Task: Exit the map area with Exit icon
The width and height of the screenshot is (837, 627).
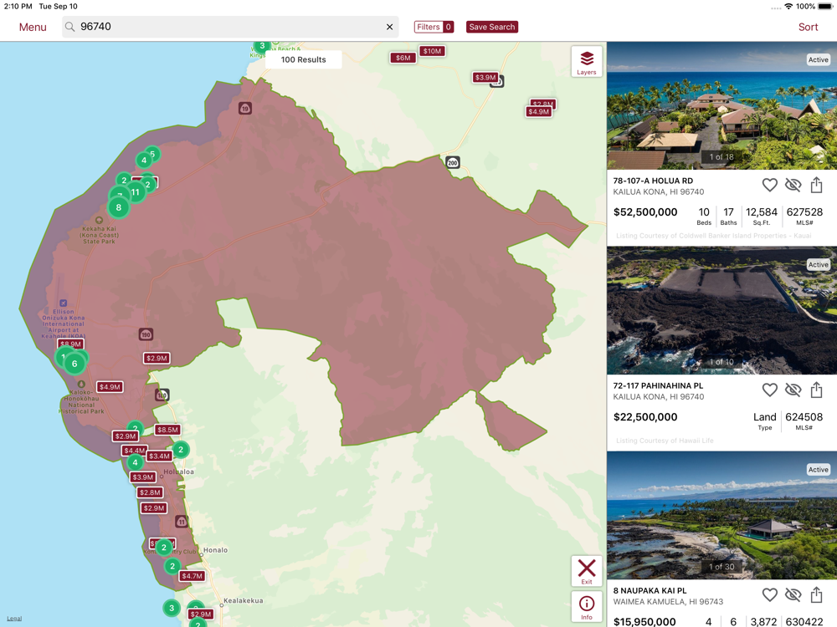Action: [x=587, y=571]
